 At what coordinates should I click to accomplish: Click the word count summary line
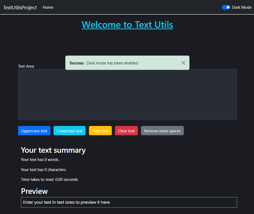[40, 160]
